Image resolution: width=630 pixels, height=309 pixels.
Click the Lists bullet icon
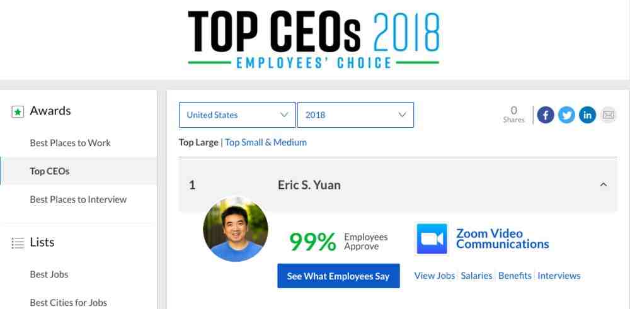click(x=18, y=243)
